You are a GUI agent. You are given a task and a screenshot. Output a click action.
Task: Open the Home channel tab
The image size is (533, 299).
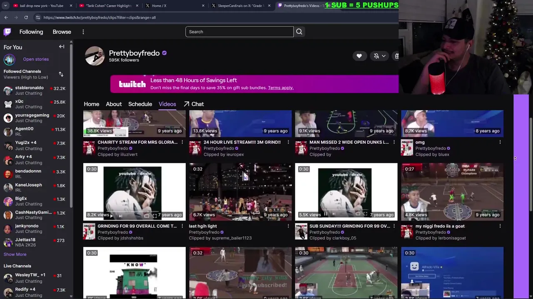(92, 104)
